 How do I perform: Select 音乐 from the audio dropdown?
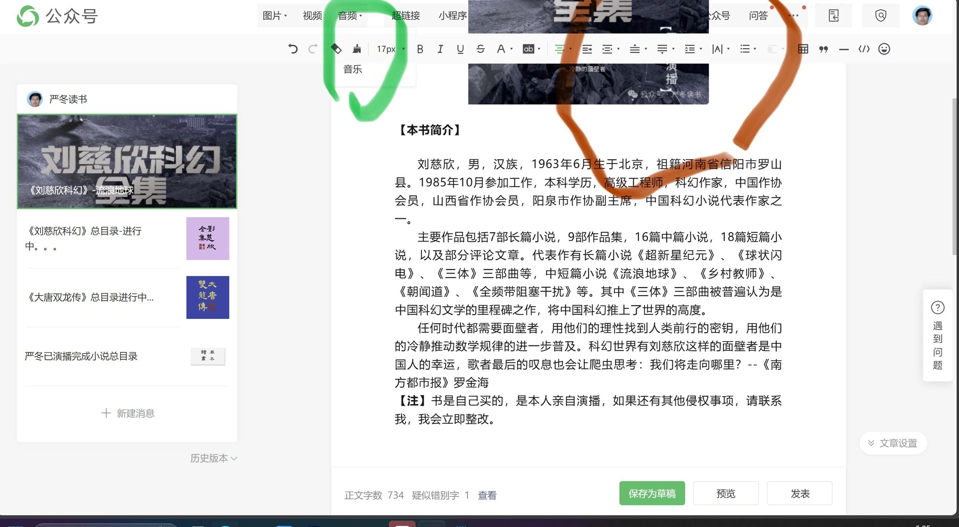353,69
